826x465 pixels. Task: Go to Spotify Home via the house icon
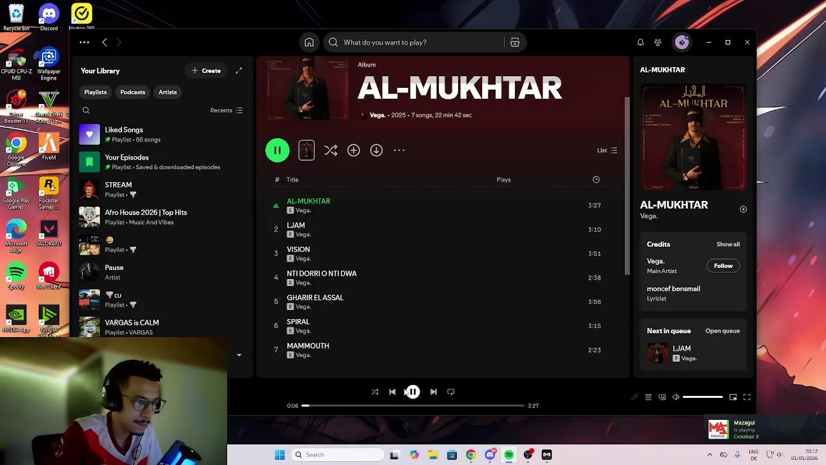[x=309, y=42]
